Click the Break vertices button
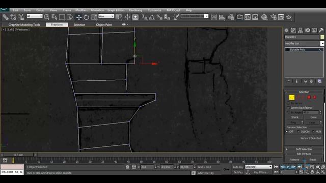The height and width of the screenshot is (183, 326). click(312, 160)
